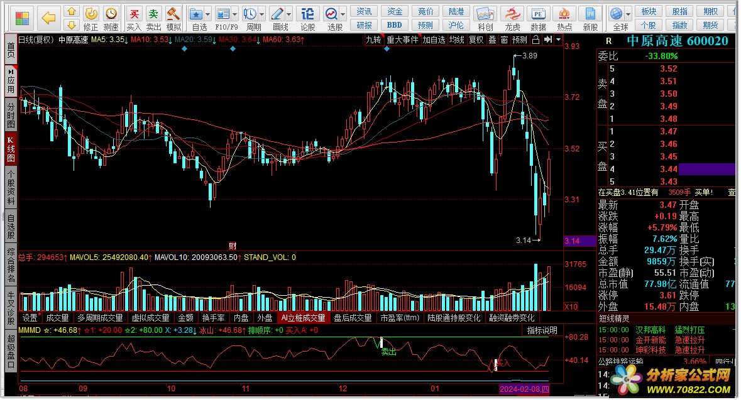Click the X10 volume scale label
This screenshot has width=741, height=400.
click(571, 306)
